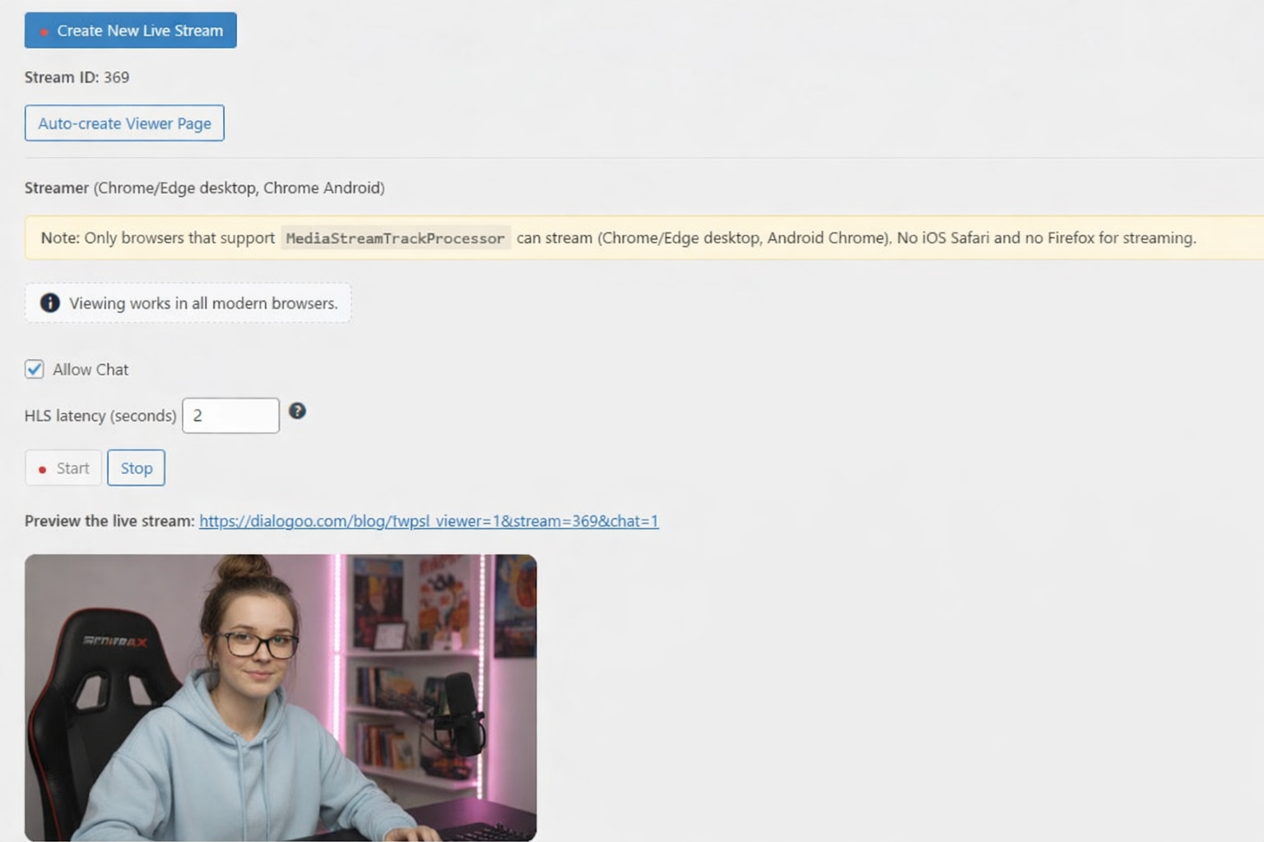Viewport: 1264px width, 842px height.
Task: Click the HLS latency (seconds) label
Action: [100, 415]
